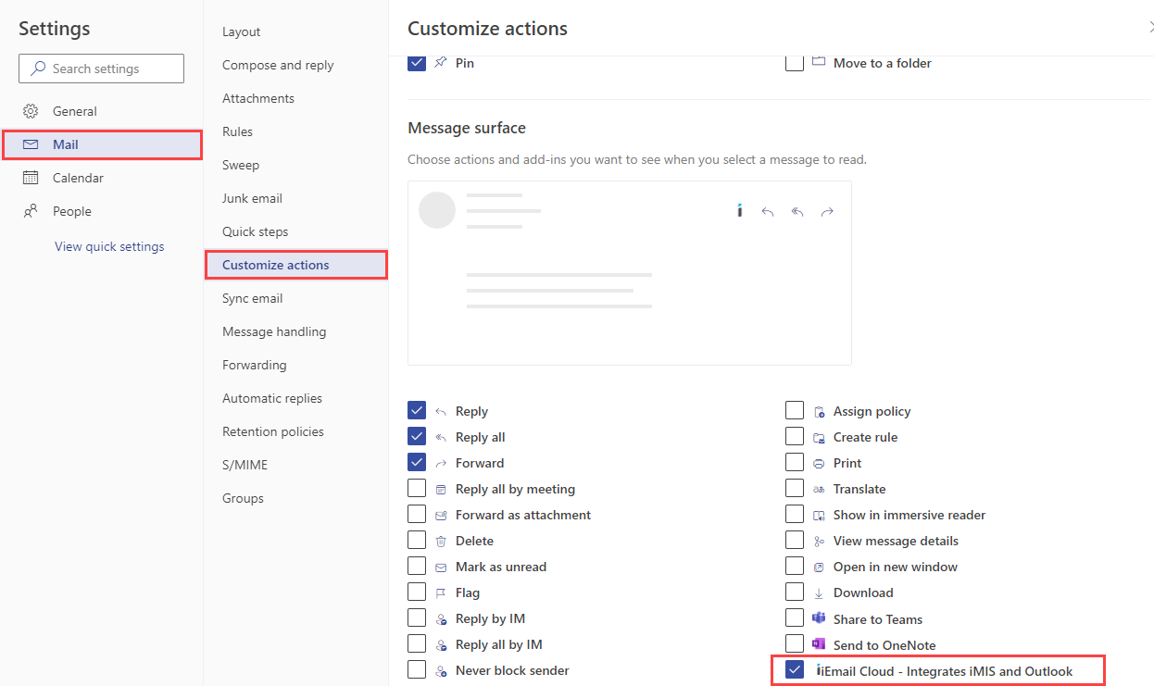This screenshot has height=686, width=1154.
Task: Go to the Junk email section
Action: click(252, 198)
